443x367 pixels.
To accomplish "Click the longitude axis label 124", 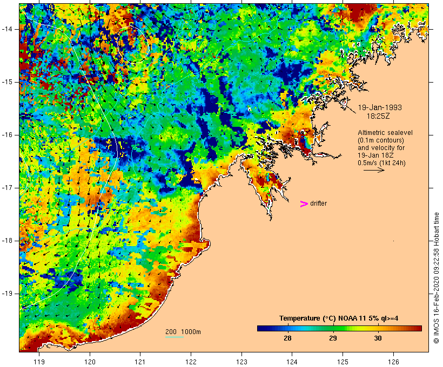I will click(292, 362).
